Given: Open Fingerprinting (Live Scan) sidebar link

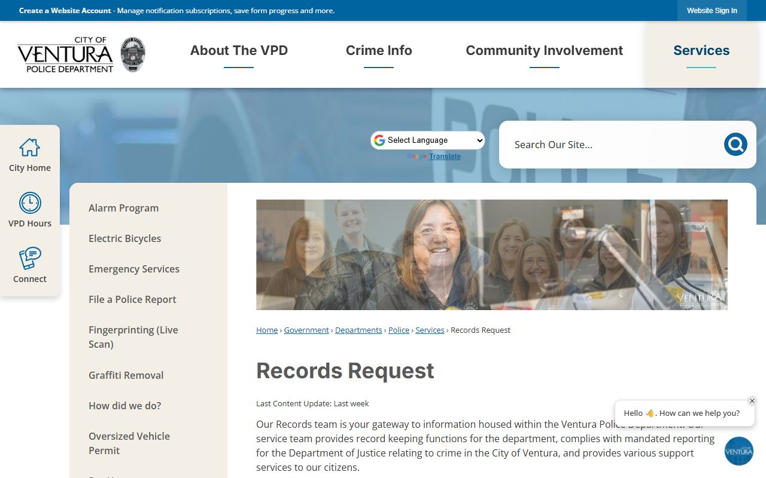Looking at the screenshot, I should [133, 337].
